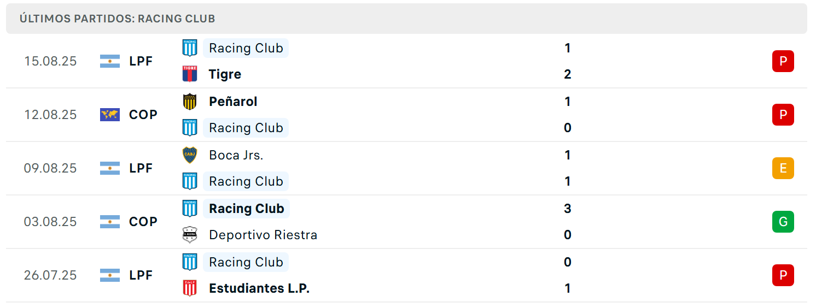Click the Tigre club crest icon
This screenshot has height=308, width=816.
coord(190,74)
